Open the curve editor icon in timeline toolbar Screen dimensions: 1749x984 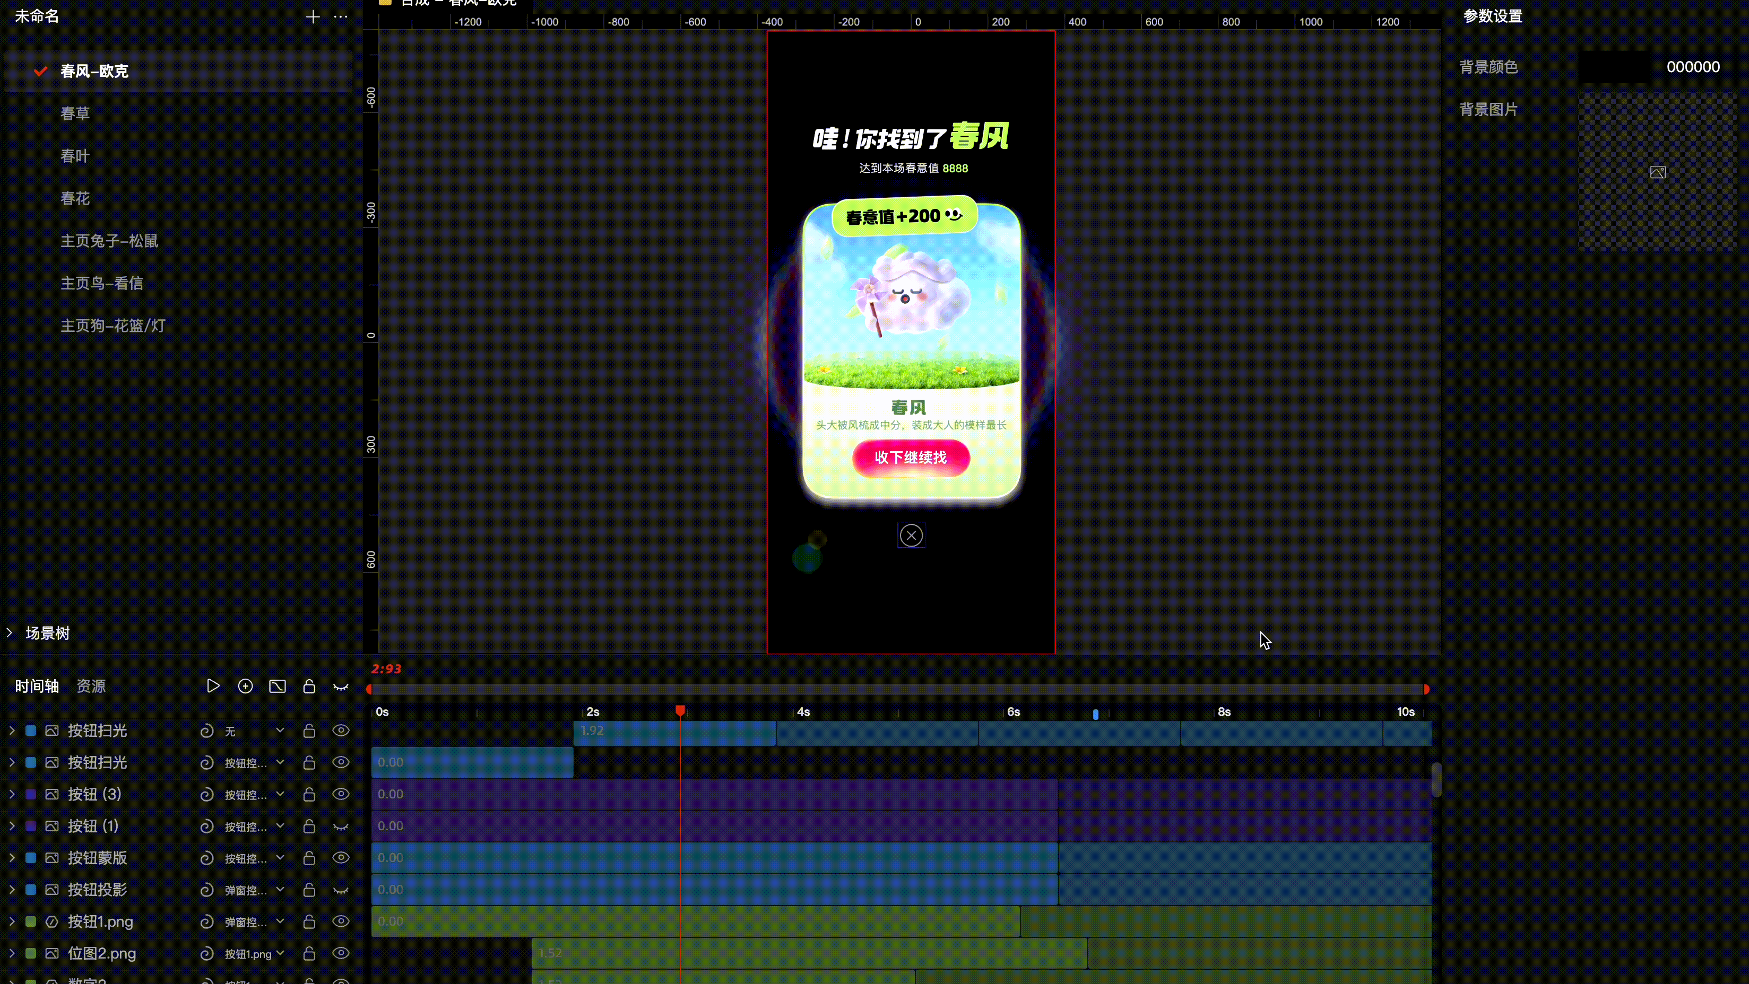(277, 686)
